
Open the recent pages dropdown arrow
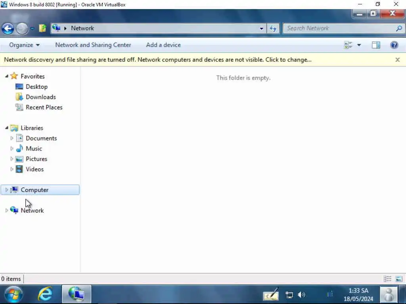32,28
